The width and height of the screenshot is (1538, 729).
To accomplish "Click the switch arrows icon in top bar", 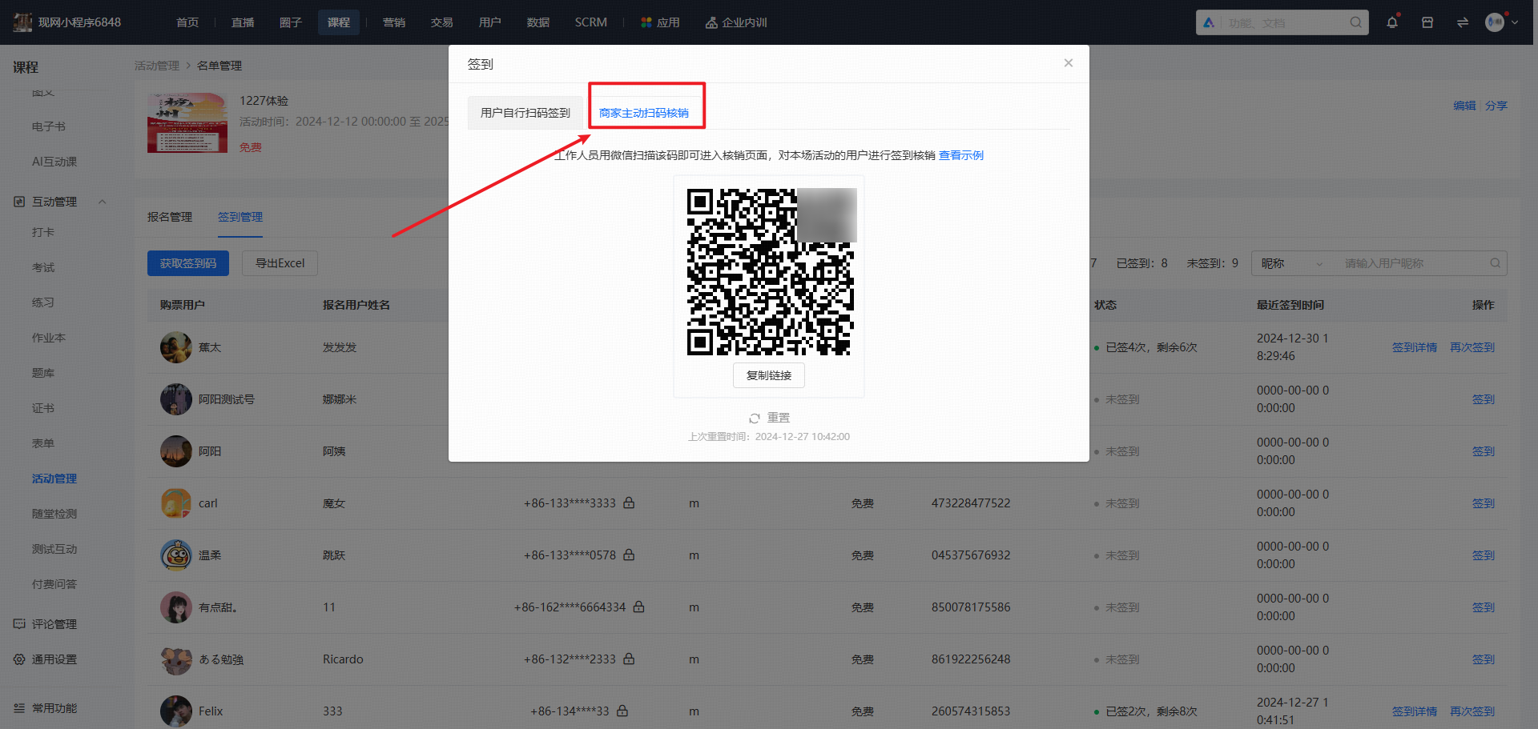I will click(1463, 22).
